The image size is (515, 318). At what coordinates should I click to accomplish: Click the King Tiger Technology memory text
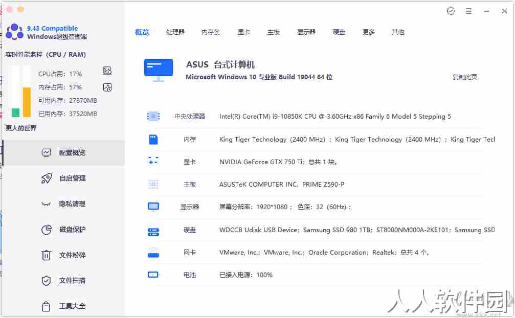pyautogui.click(x=357, y=140)
